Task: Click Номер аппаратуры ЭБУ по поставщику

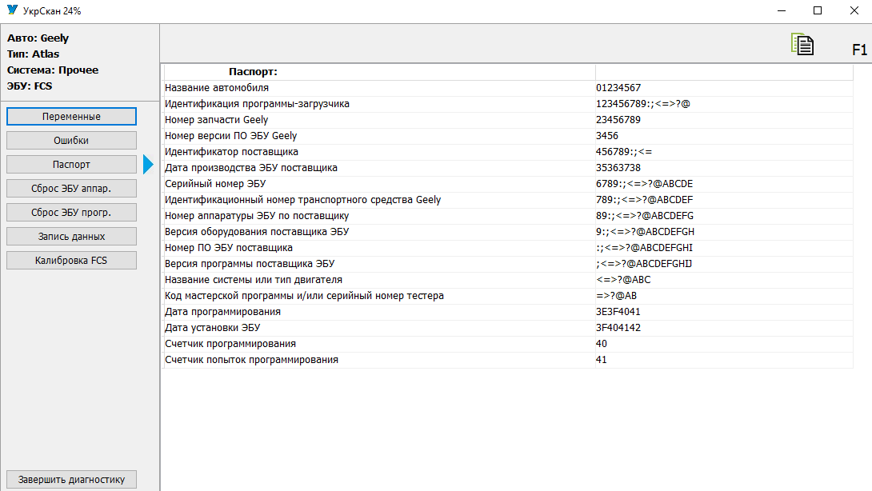Action: (257, 216)
